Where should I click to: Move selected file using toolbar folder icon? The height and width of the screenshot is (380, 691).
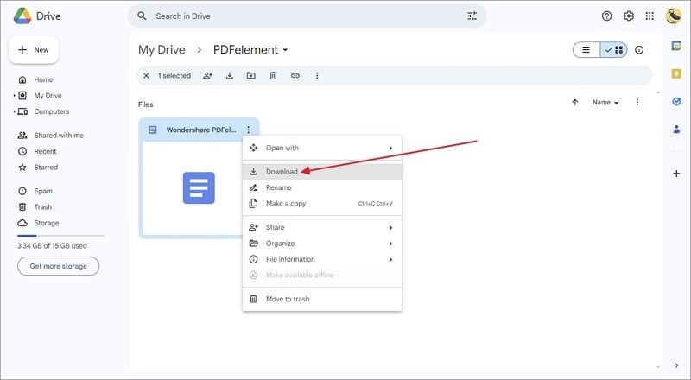pyautogui.click(x=250, y=76)
